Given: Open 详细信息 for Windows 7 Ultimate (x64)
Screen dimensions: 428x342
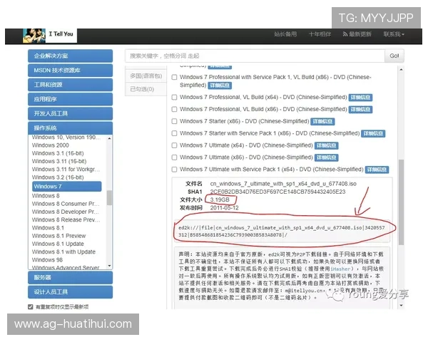Looking at the screenshot, I should click(327, 145).
